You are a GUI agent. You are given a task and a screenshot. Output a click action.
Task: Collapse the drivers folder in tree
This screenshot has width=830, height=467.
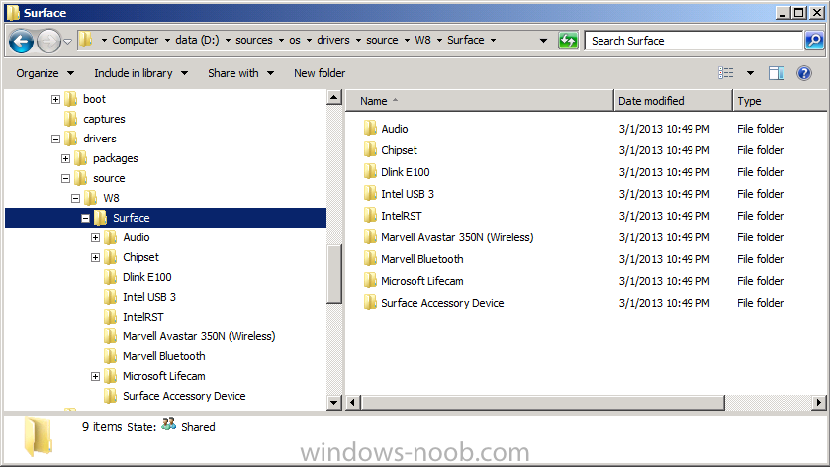pos(55,139)
